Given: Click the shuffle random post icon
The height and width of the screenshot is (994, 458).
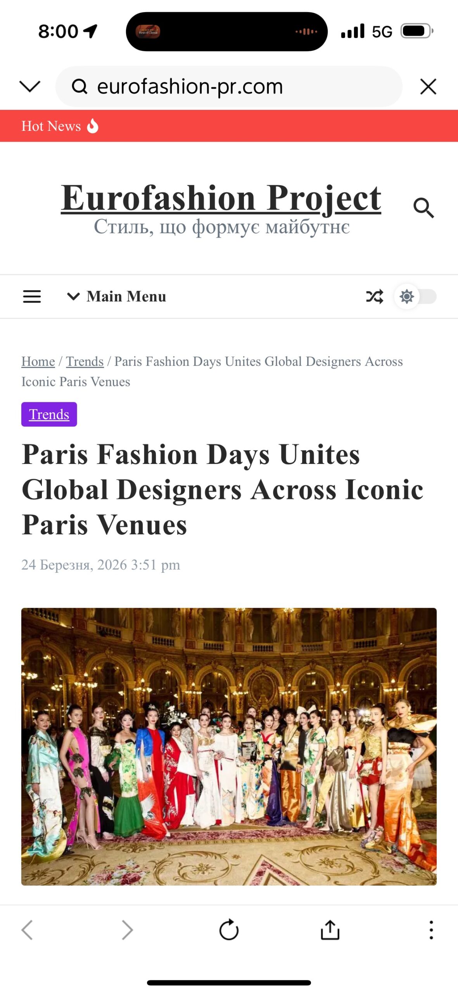Looking at the screenshot, I should pyautogui.click(x=375, y=296).
